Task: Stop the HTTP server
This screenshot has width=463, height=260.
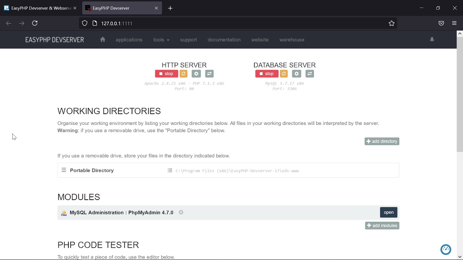Action: pos(166,74)
